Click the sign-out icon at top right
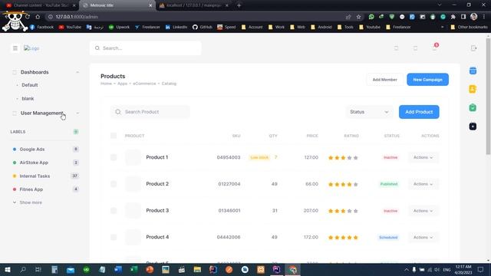Screen dimensions: 491x276 point(473,48)
